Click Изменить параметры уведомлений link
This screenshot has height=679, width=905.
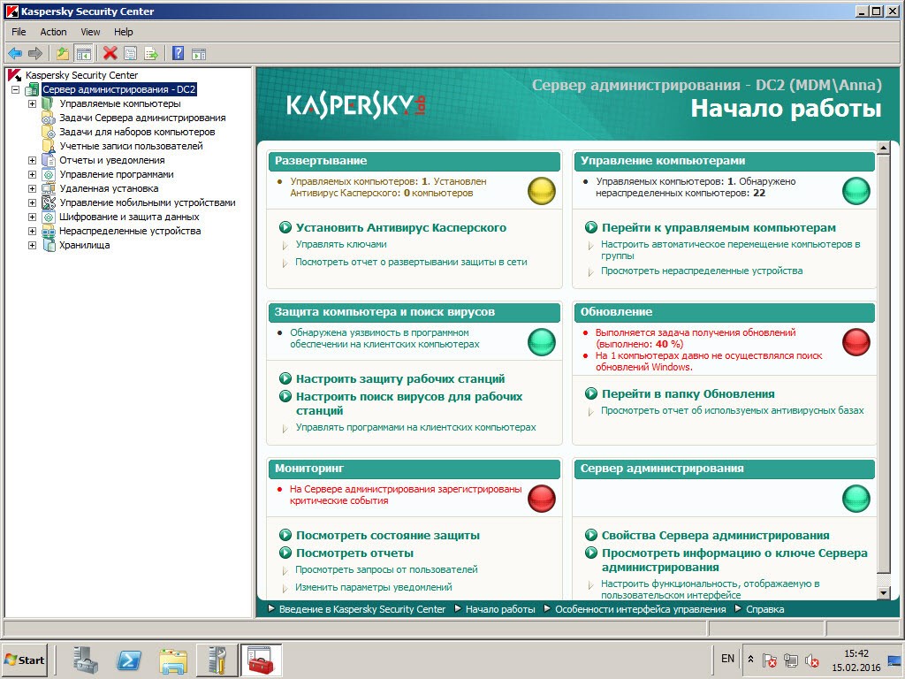pyautogui.click(x=374, y=587)
